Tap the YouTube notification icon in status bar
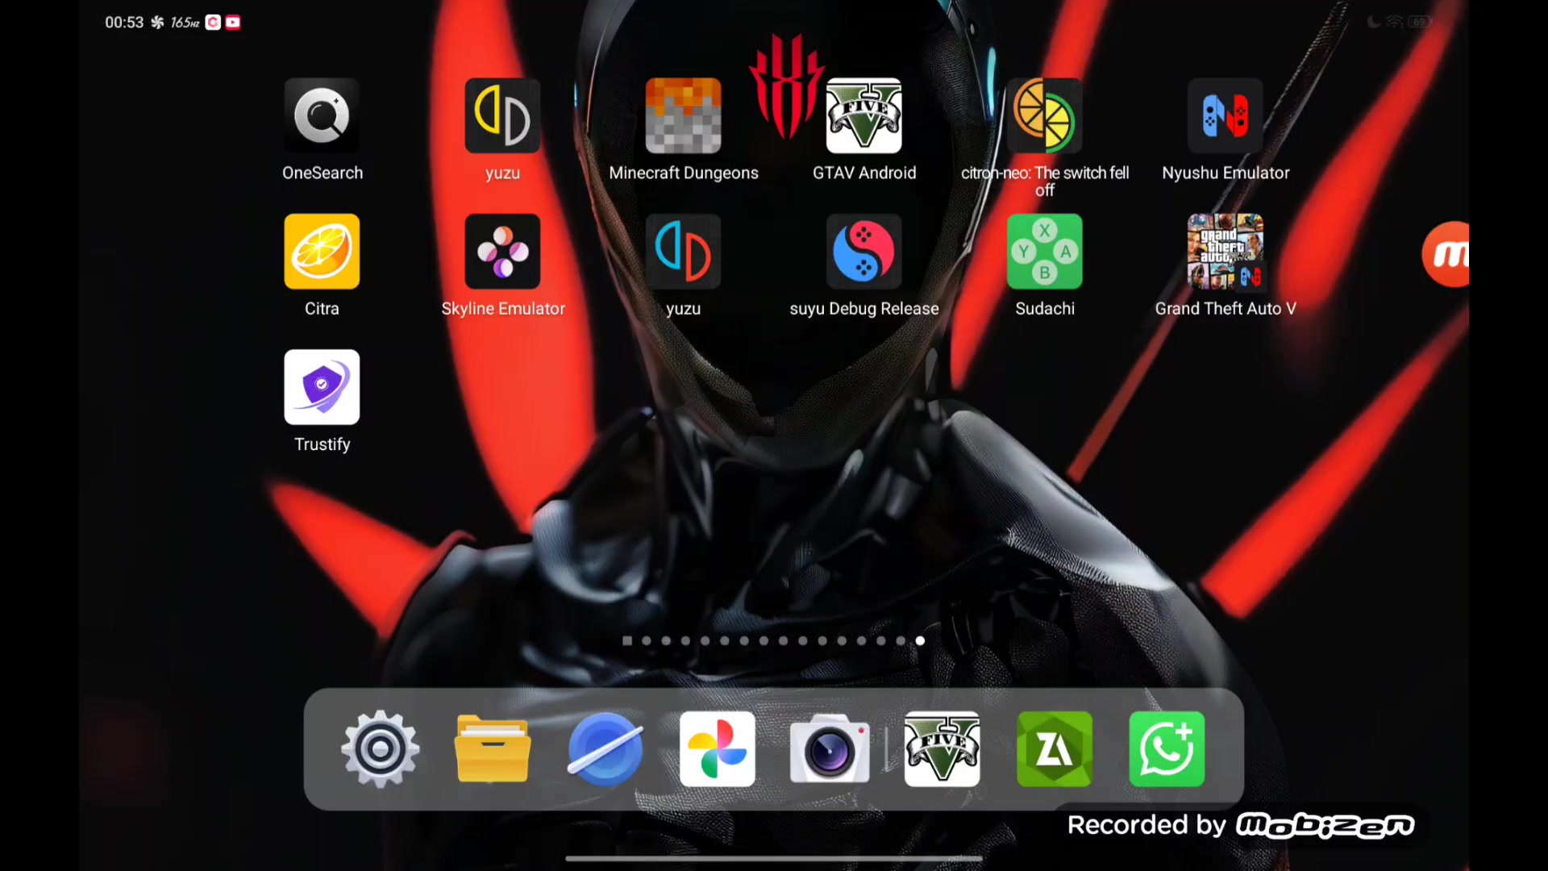The image size is (1548, 871). (x=233, y=23)
